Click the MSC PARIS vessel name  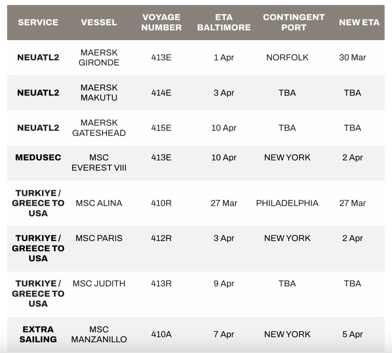coord(99,238)
